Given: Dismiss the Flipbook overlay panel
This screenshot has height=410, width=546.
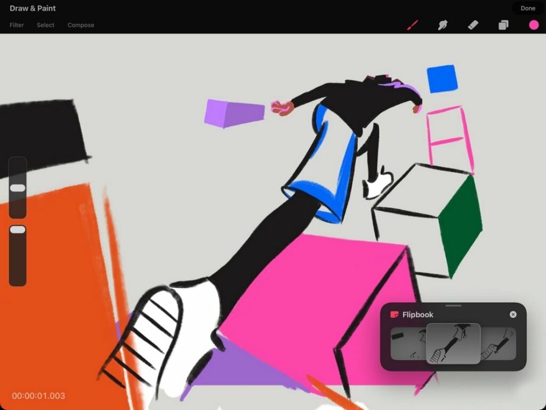Looking at the screenshot, I should [513, 314].
